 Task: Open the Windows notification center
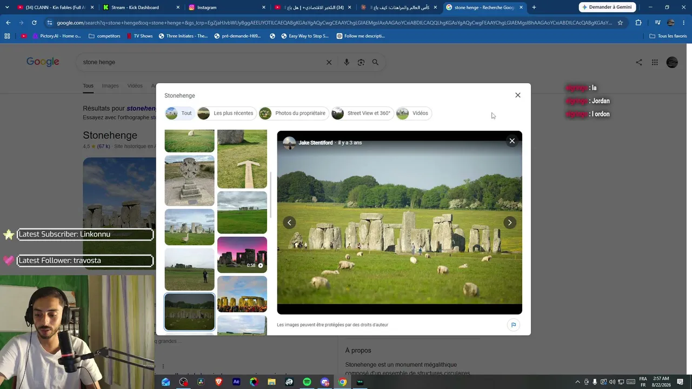pyautogui.click(x=681, y=382)
